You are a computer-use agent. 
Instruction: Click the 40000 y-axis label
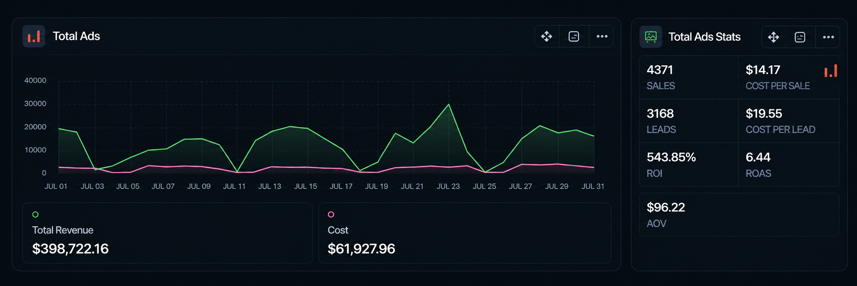point(35,80)
